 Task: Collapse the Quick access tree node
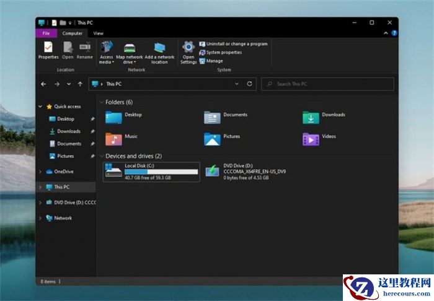tap(40, 107)
